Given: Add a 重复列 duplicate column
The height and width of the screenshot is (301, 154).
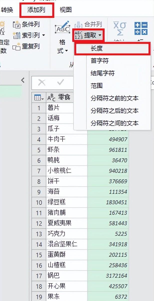Looking at the screenshot, I should coord(26,46).
